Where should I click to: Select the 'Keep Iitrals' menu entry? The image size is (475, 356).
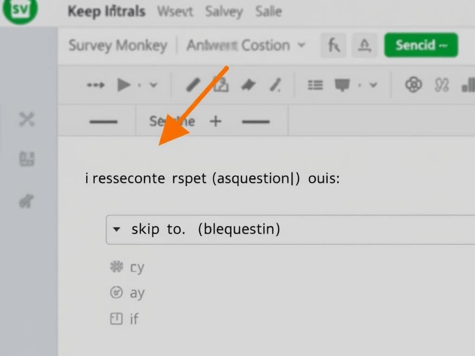[x=106, y=12]
